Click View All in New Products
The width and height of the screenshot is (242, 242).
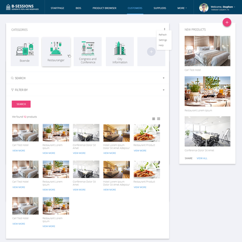tap(202, 158)
